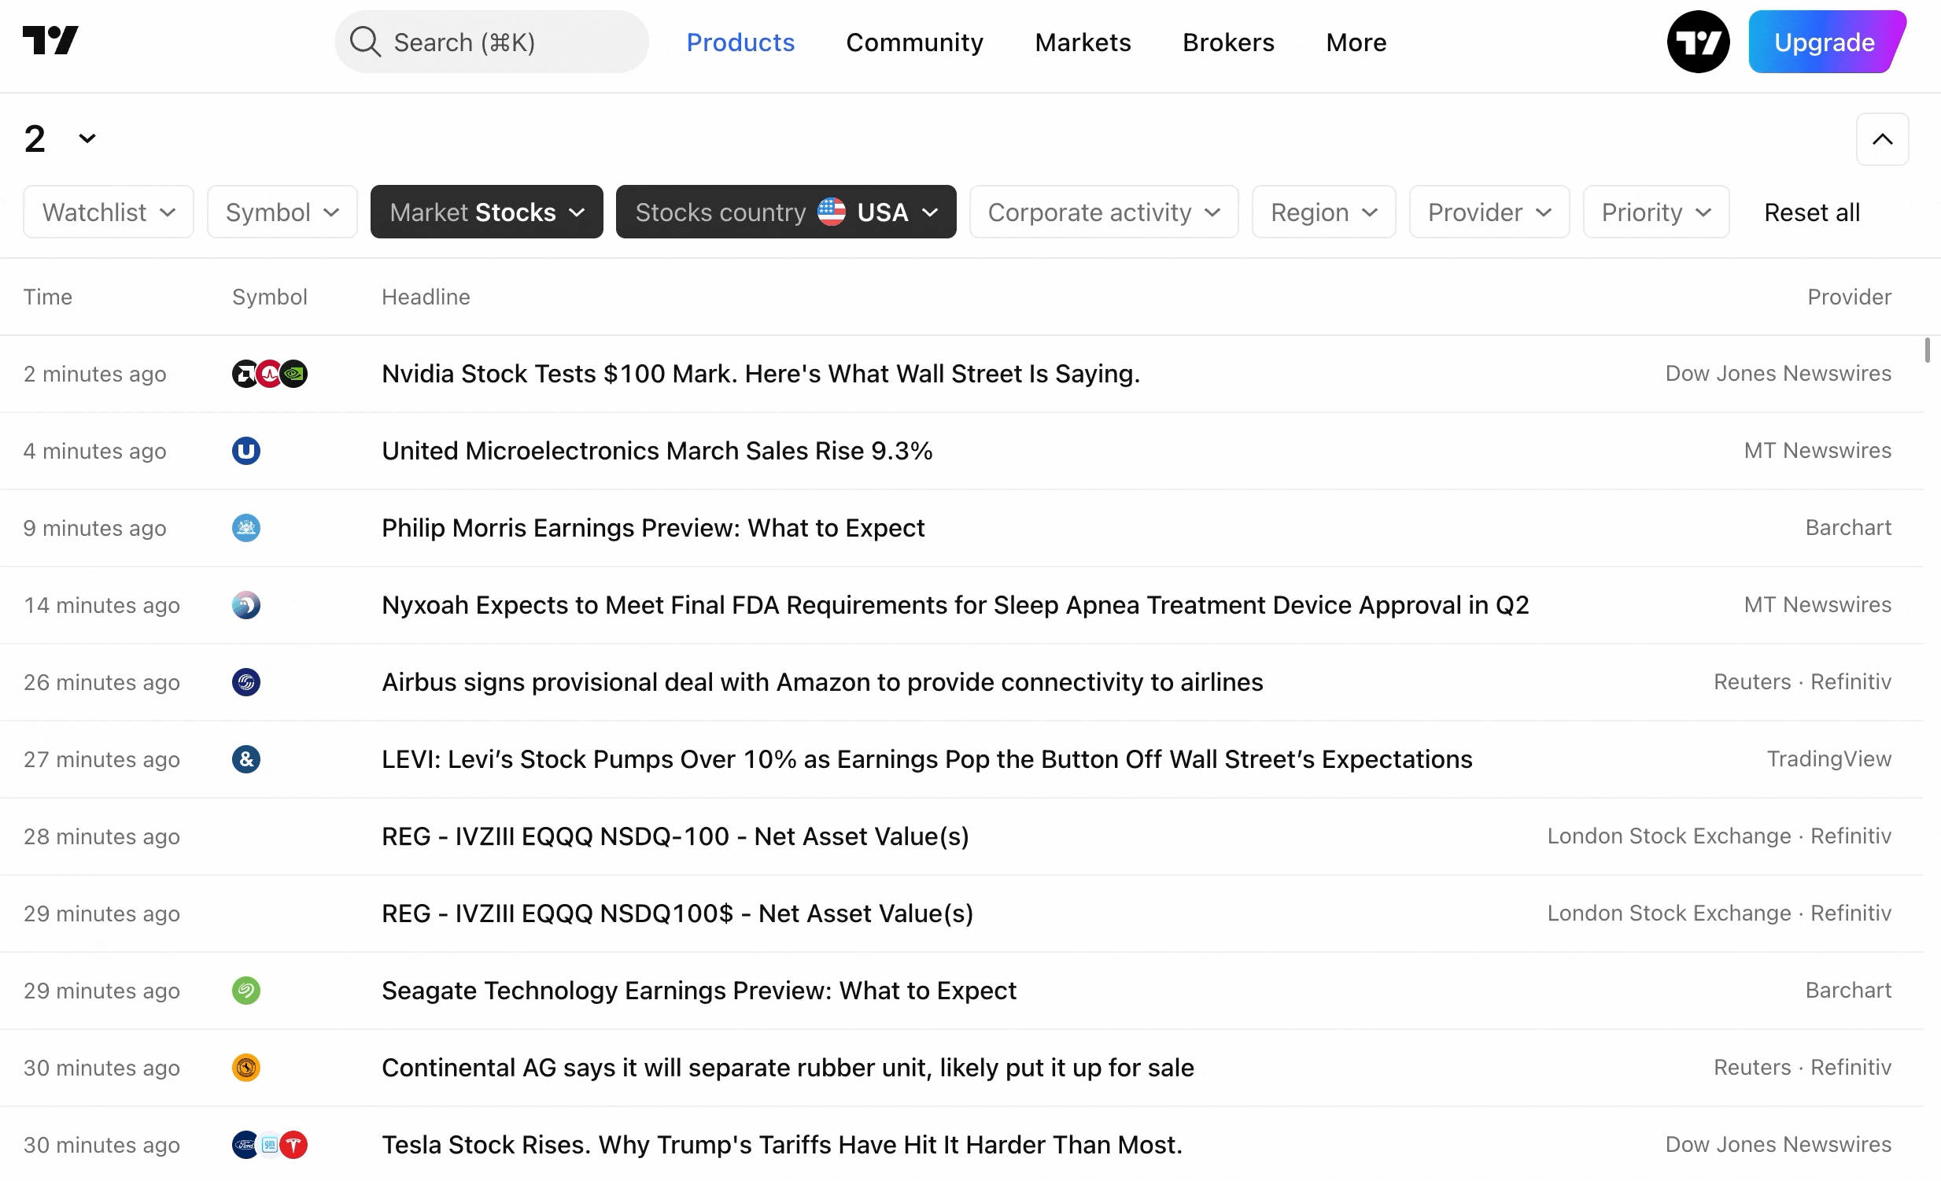Click the Tesla logo symbol icon
The image size is (1941, 1181).
[x=293, y=1146]
